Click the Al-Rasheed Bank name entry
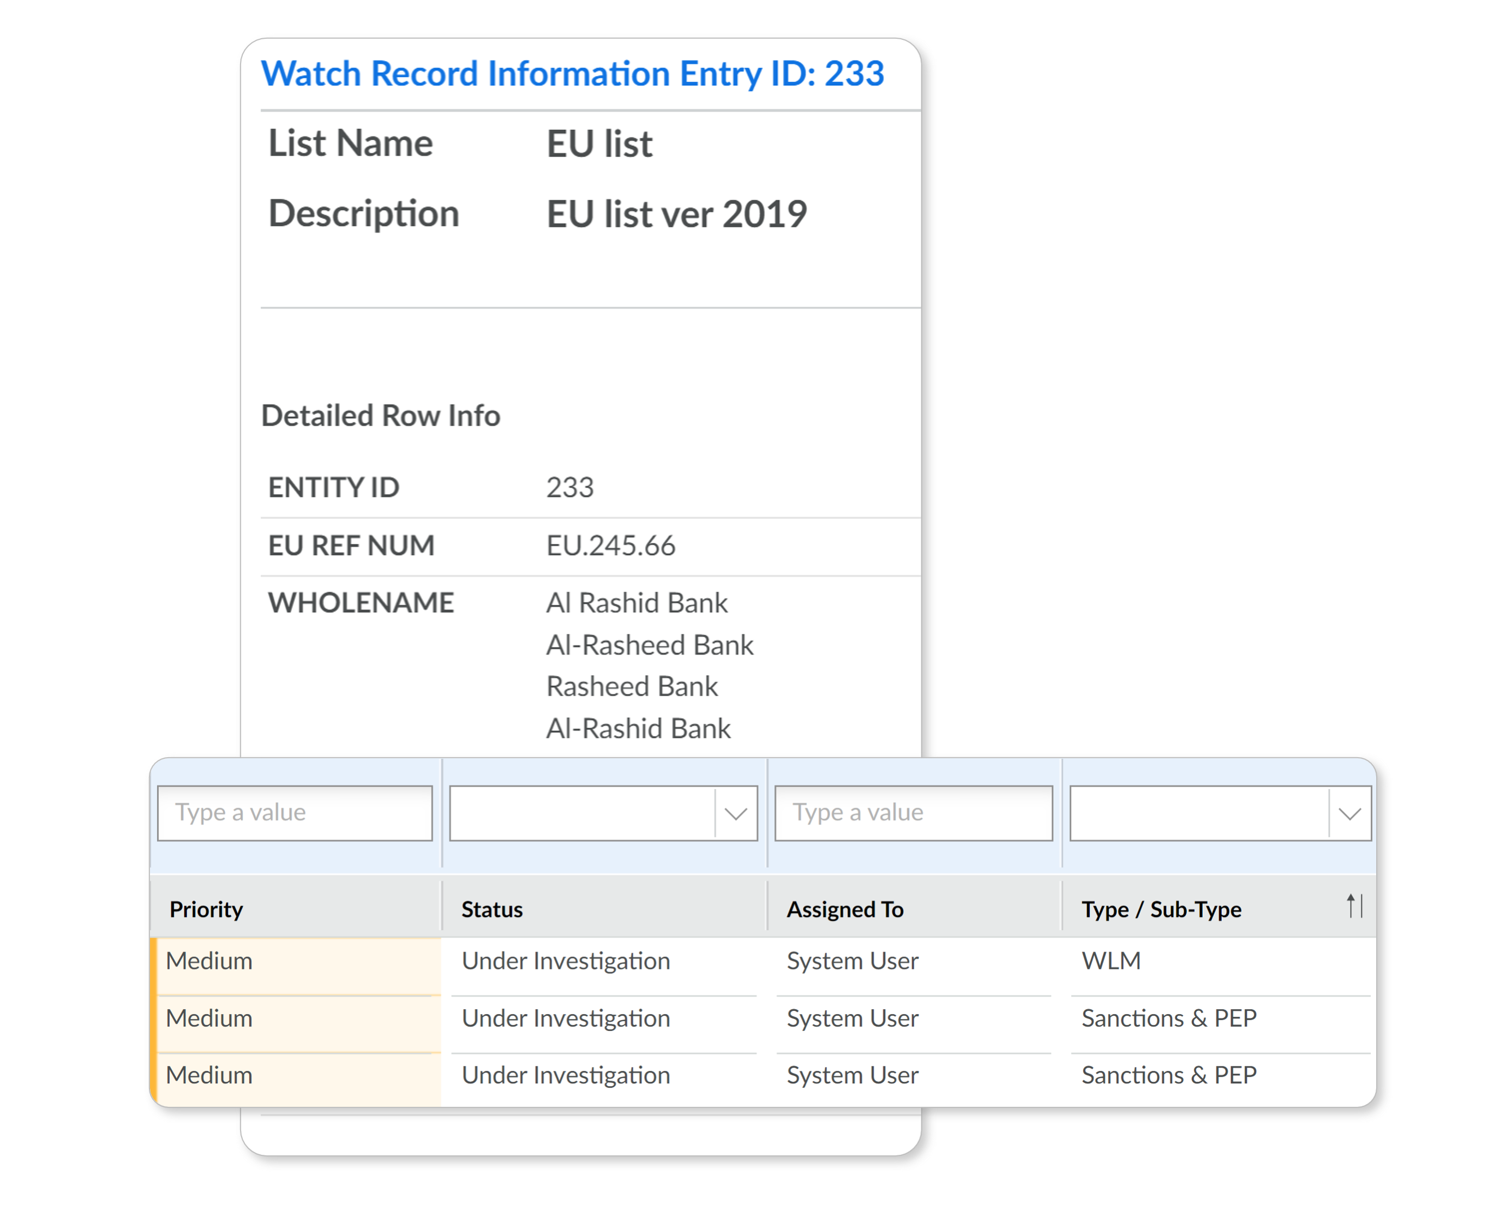The width and height of the screenshot is (1506, 1205). pos(650,645)
